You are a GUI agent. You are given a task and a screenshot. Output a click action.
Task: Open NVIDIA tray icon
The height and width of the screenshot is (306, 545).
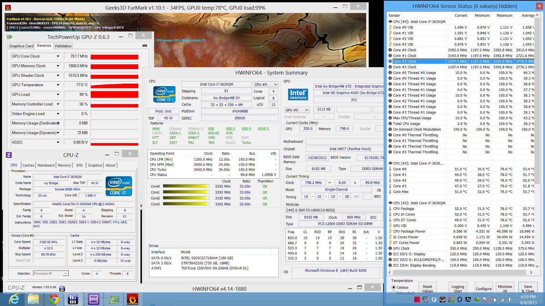pos(477,299)
